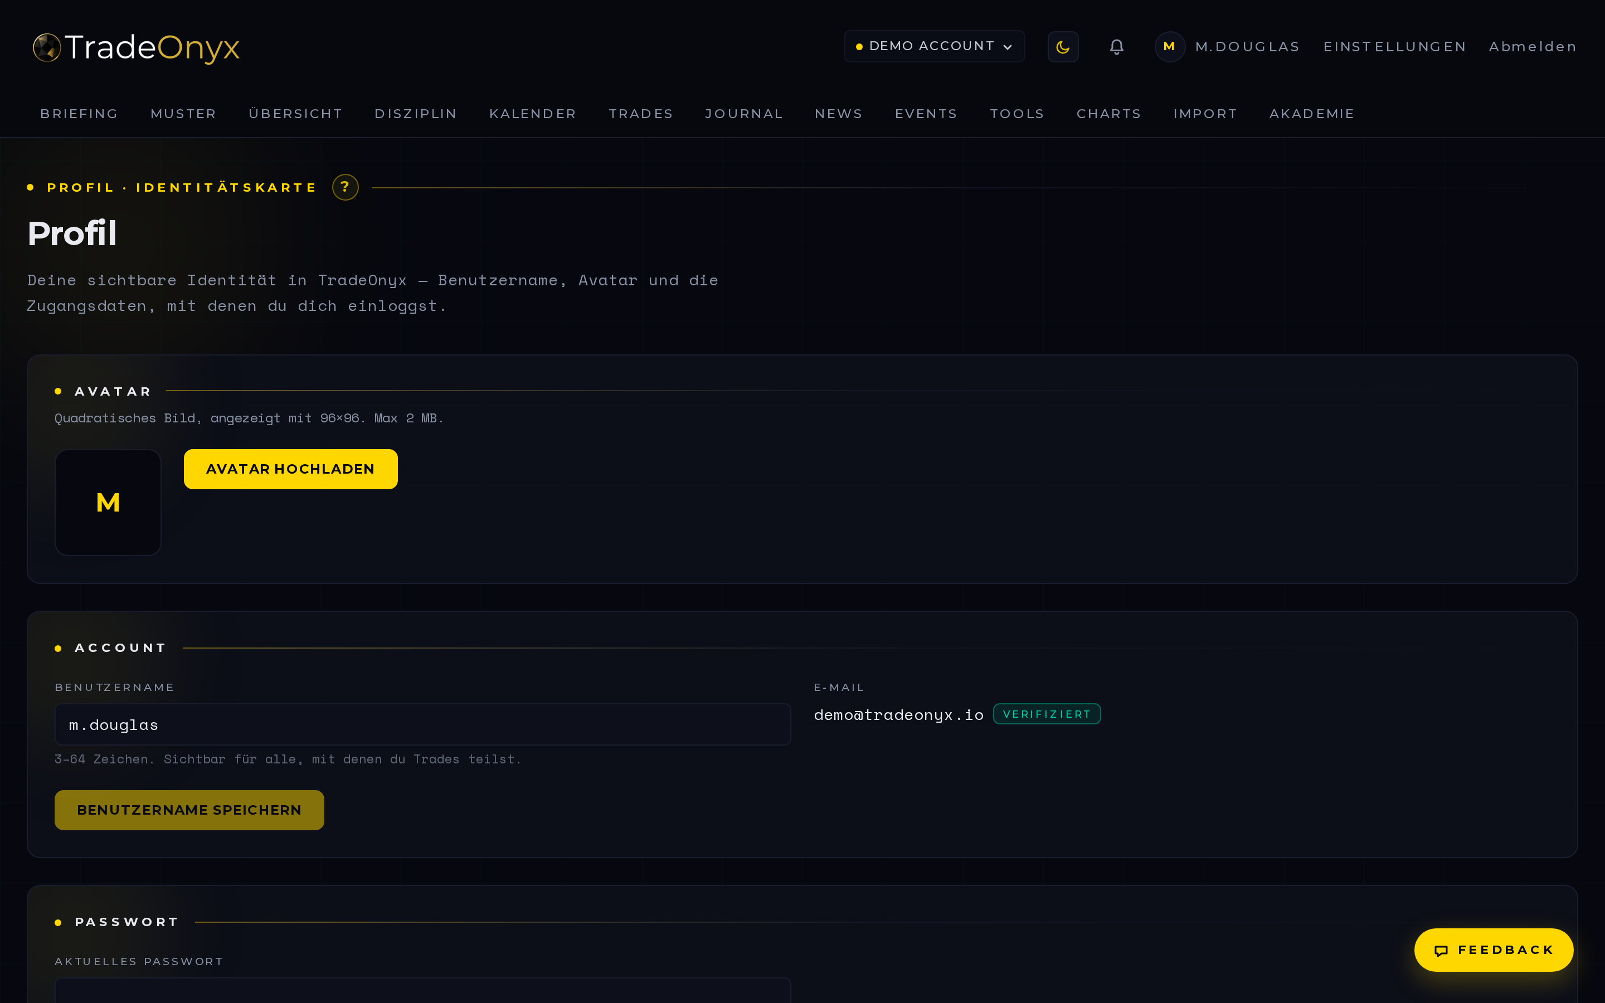
Task: Click the M user avatar in header
Action: [x=1169, y=46]
